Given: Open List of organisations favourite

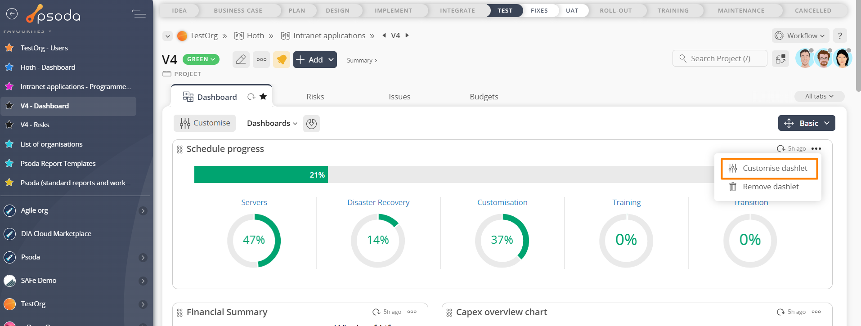Looking at the screenshot, I should [51, 144].
